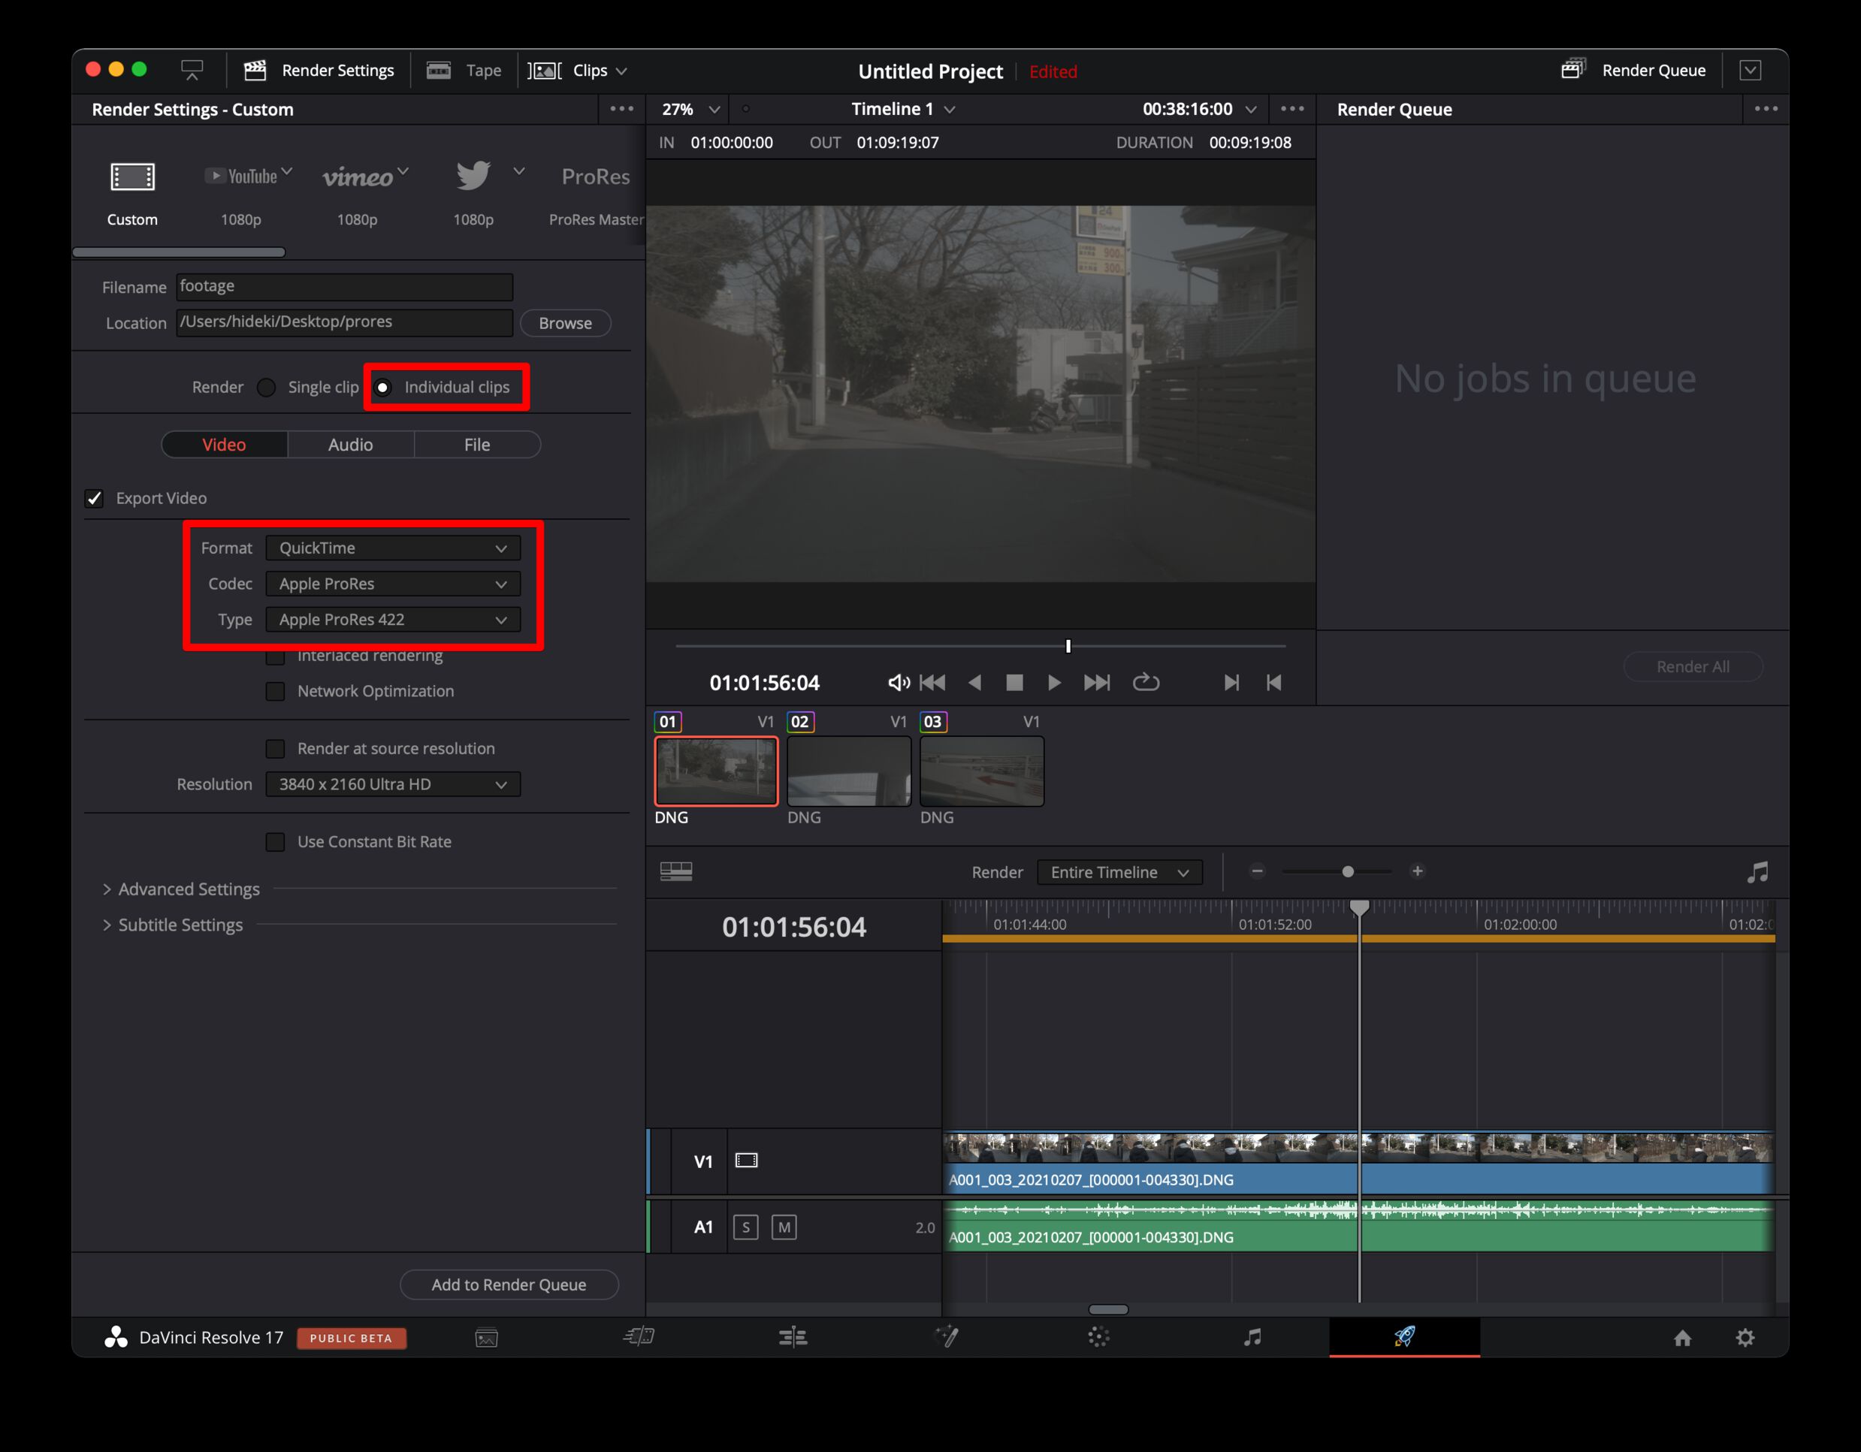The width and height of the screenshot is (1861, 1452).
Task: Open the Codec Apple ProRes dropdown
Action: click(393, 584)
